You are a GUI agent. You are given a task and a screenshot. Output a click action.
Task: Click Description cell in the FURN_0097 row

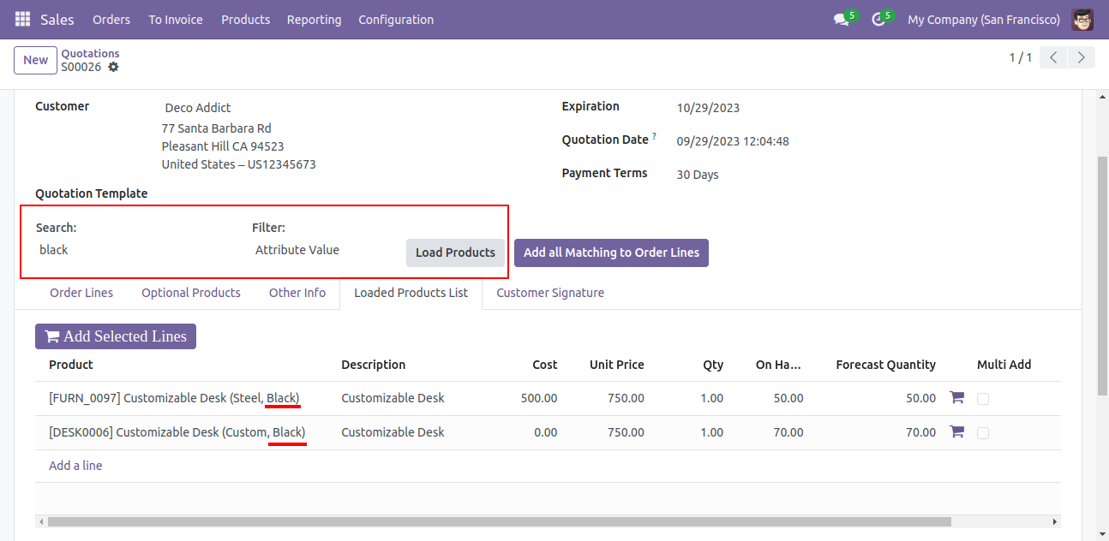click(x=393, y=398)
